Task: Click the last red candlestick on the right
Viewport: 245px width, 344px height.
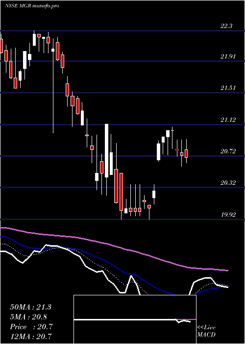Action: point(186,153)
